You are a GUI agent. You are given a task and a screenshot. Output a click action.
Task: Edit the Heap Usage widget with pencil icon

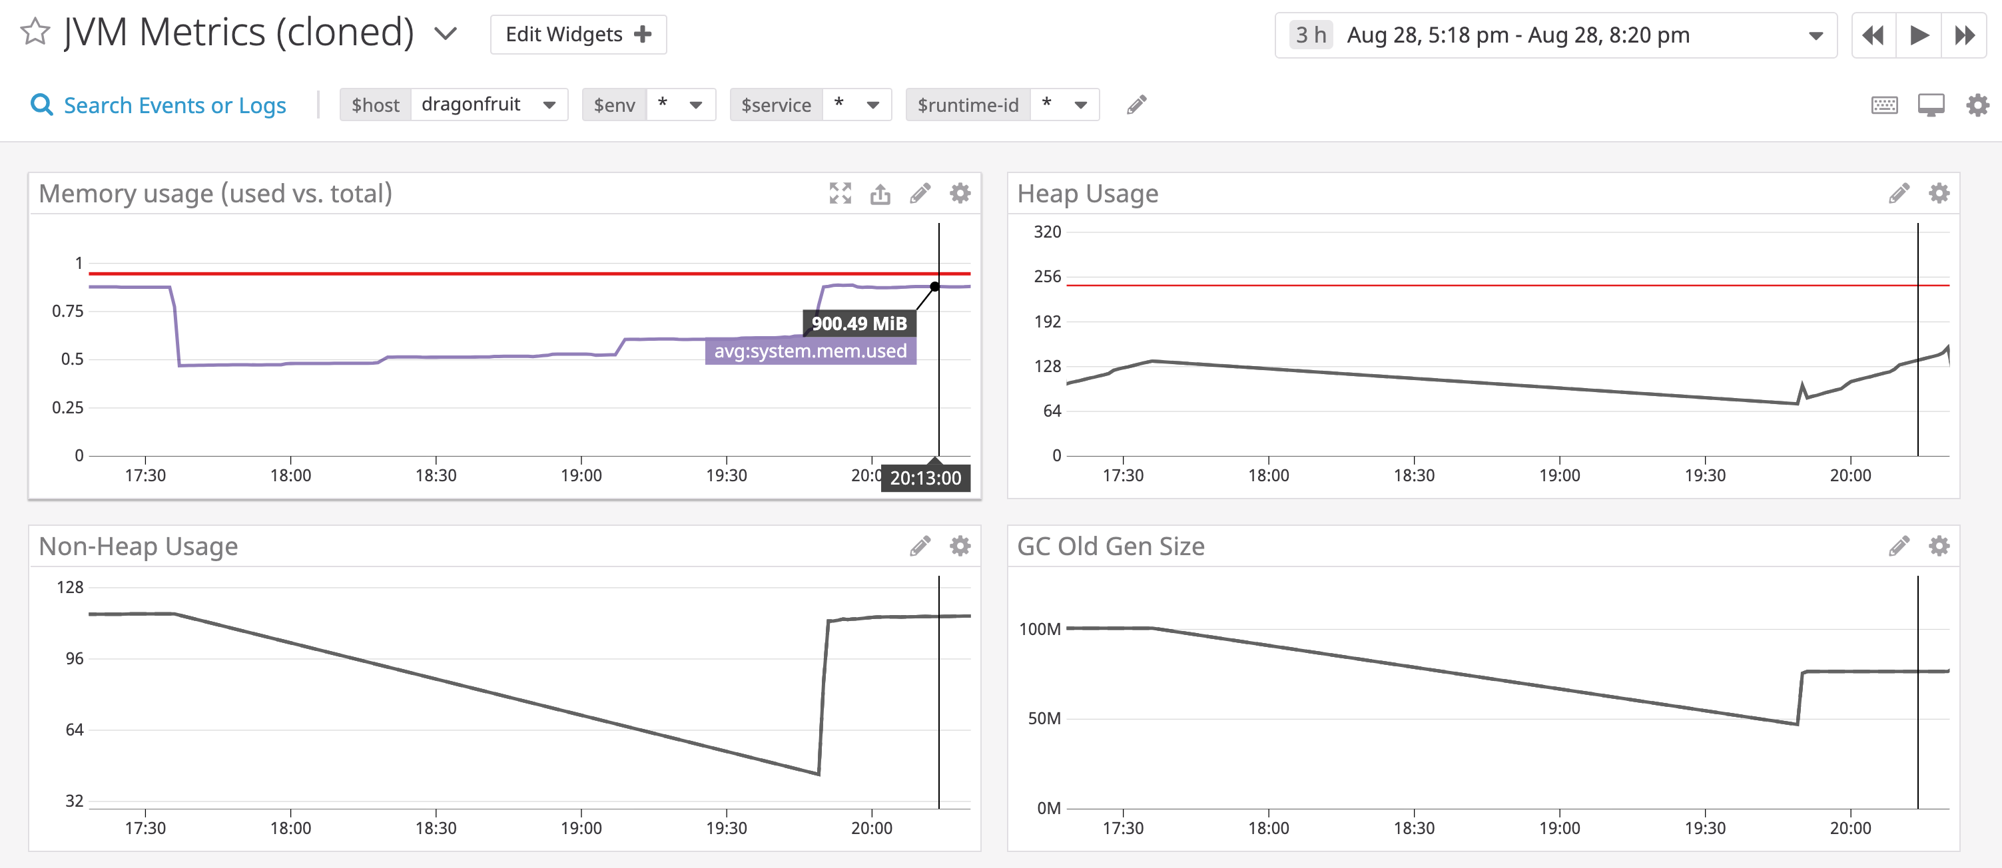pyautogui.click(x=1899, y=194)
